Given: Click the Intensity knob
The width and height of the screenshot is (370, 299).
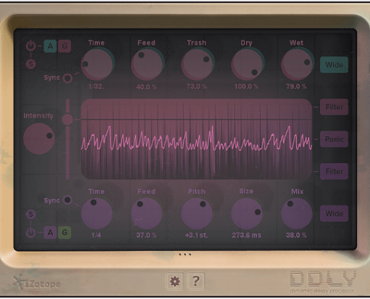Looking at the screenshot, I should coord(39,138).
